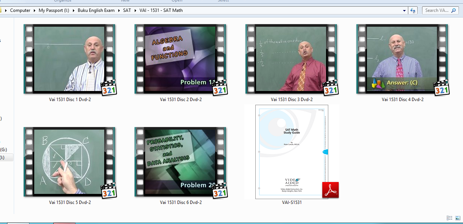Select the Disc 3 video thumbnail
Image resolution: width=463 pixels, height=224 pixels.
(x=291, y=59)
